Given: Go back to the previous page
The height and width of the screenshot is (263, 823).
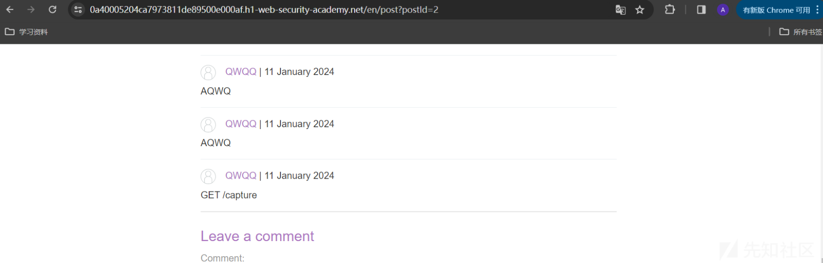Looking at the screenshot, I should click(10, 10).
